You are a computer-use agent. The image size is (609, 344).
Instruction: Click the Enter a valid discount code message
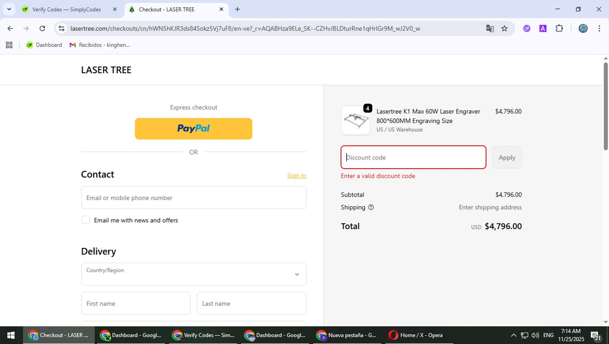click(378, 176)
